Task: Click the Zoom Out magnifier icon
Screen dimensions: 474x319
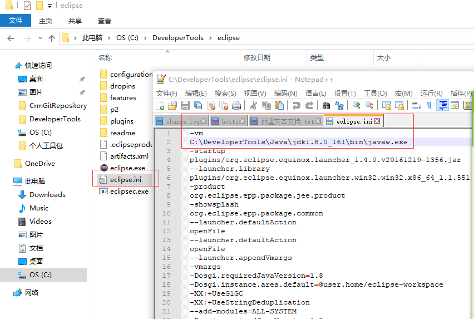Action: [x=369, y=105]
